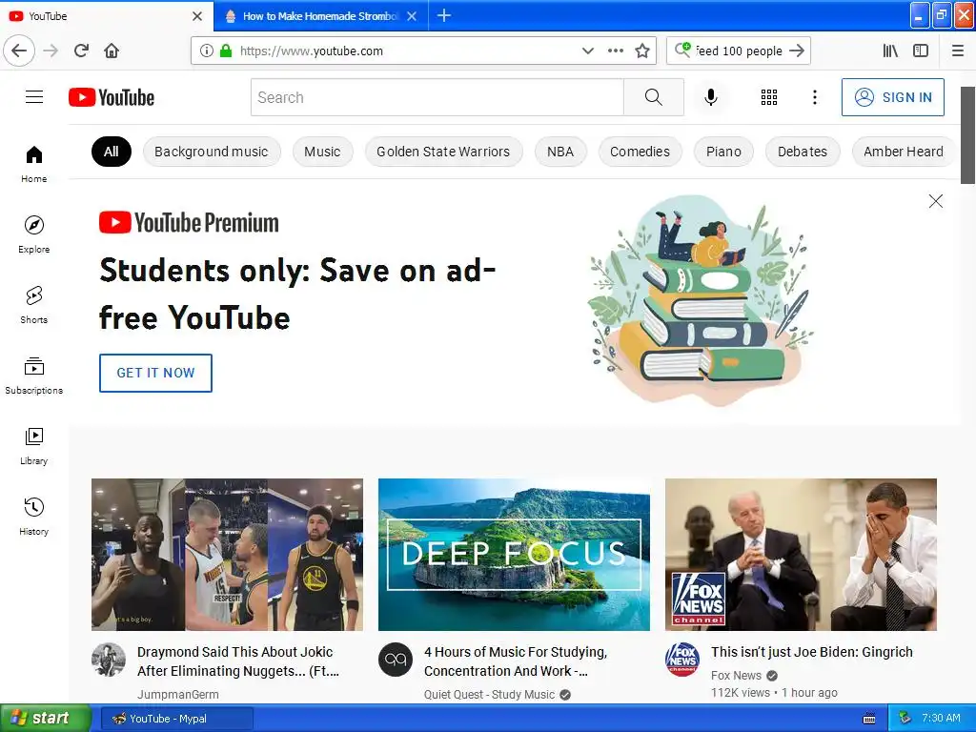Open 4 Hours of Music For Studying title
This screenshot has height=732, width=976.
click(516, 661)
